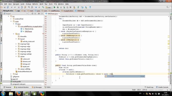
Task: Click the Project Structure toolbar icon
Action: 82,7
